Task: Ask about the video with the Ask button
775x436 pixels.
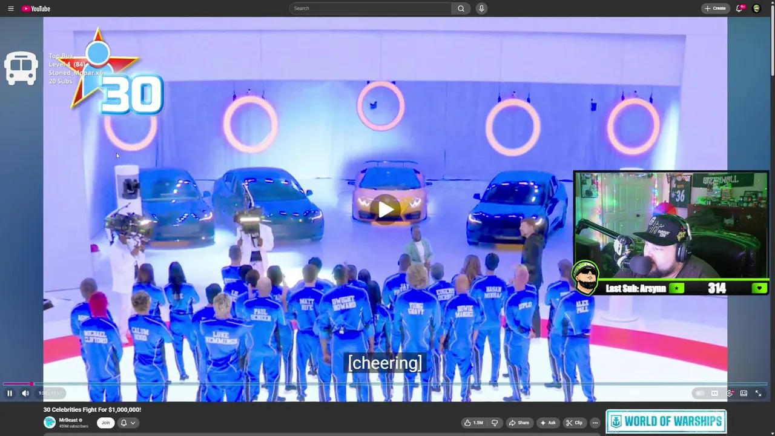Action: 548,423
